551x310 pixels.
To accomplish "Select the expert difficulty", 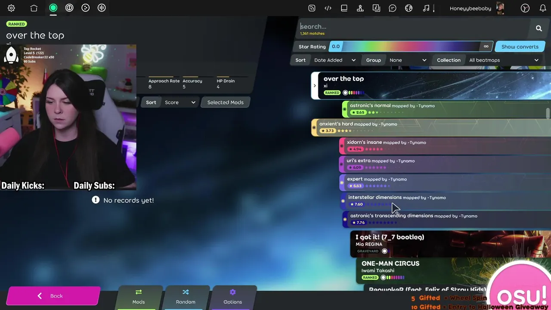I will pyautogui.click(x=445, y=183).
